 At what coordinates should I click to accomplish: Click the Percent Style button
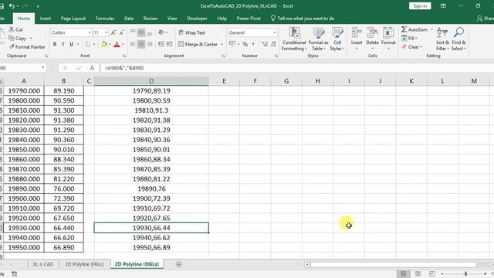[x=245, y=44]
